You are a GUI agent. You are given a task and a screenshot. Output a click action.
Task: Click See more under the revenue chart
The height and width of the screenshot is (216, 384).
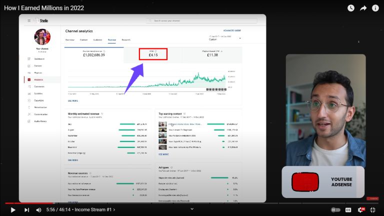72,100
